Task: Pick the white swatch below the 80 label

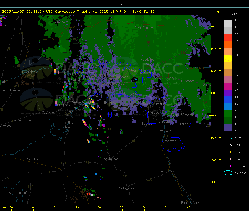Action: pos(228,24)
